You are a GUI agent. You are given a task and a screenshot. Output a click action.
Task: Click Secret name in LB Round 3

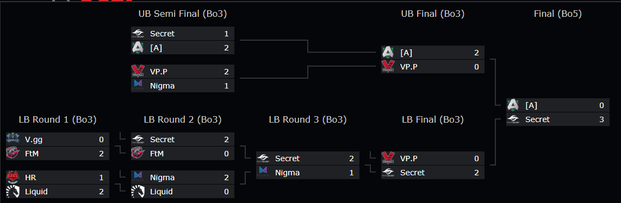click(287, 158)
